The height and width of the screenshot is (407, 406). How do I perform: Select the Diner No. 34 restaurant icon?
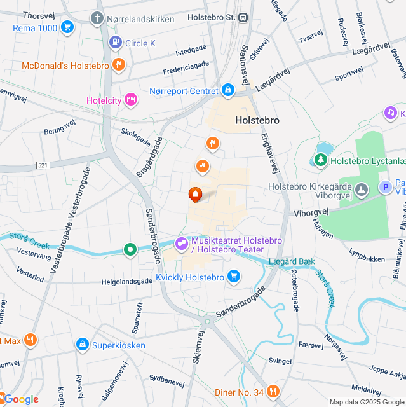(x=273, y=391)
